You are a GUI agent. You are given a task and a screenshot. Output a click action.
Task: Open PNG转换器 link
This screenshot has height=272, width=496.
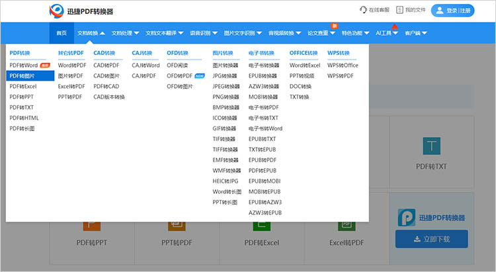click(226, 97)
